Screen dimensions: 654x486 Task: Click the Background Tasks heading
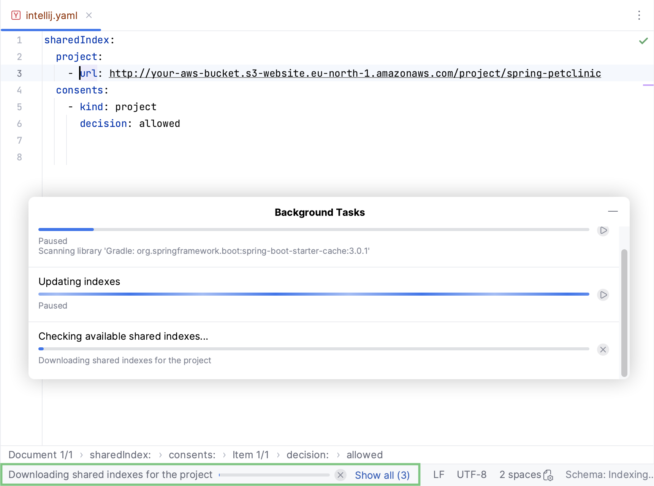320,212
